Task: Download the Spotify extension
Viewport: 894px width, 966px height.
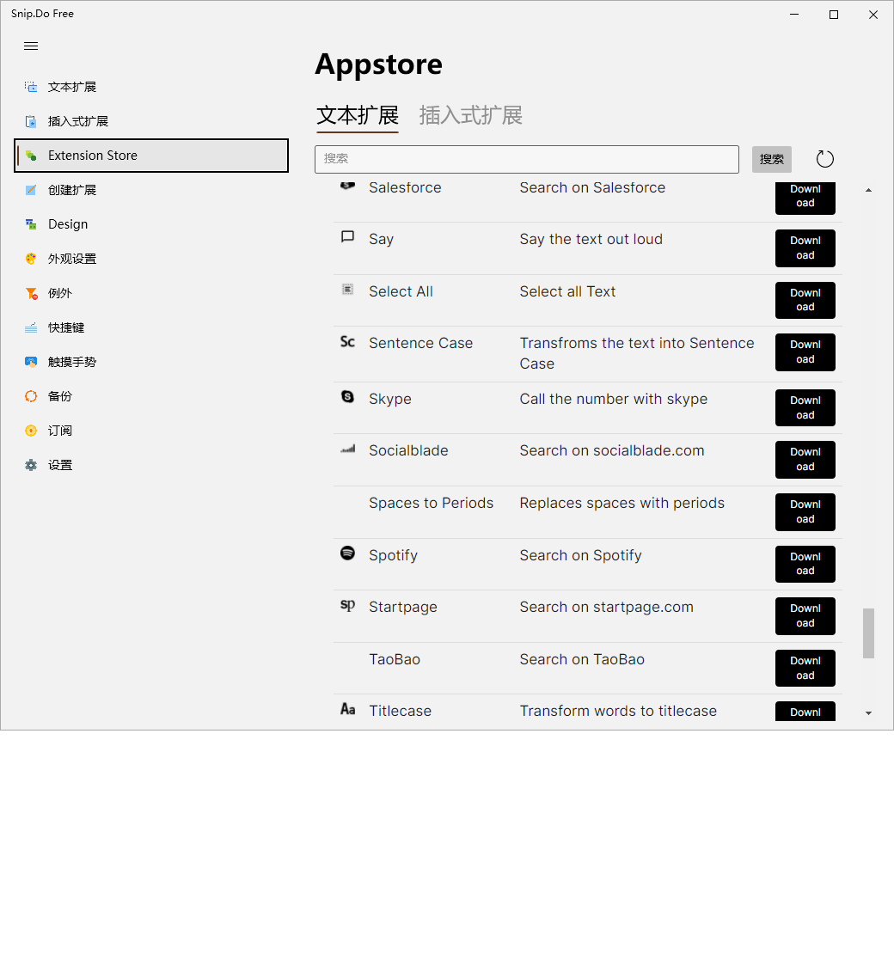Action: click(805, 564)
